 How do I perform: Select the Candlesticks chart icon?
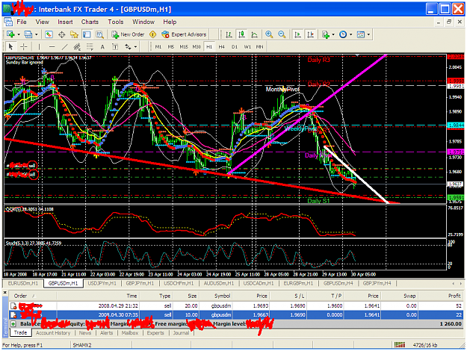[x=241, y=34]
